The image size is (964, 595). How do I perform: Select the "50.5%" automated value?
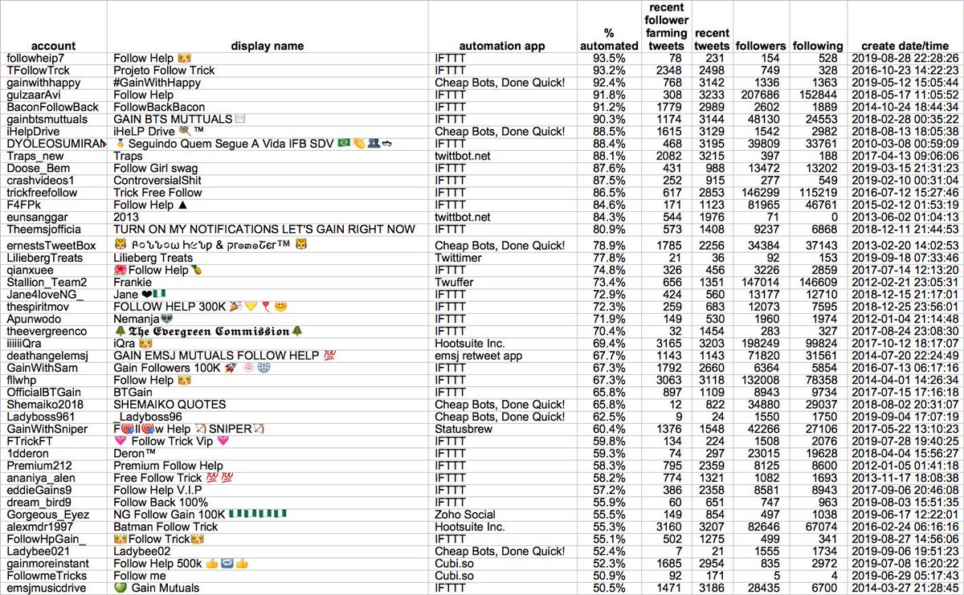click(608, 588)
